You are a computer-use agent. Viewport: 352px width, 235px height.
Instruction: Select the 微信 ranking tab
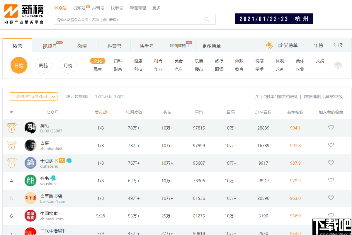[17, 46]
